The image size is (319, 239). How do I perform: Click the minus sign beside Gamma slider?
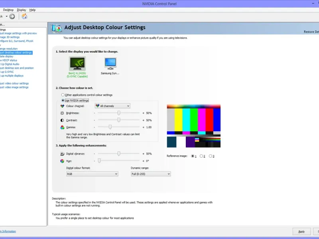tap(95, 127)
